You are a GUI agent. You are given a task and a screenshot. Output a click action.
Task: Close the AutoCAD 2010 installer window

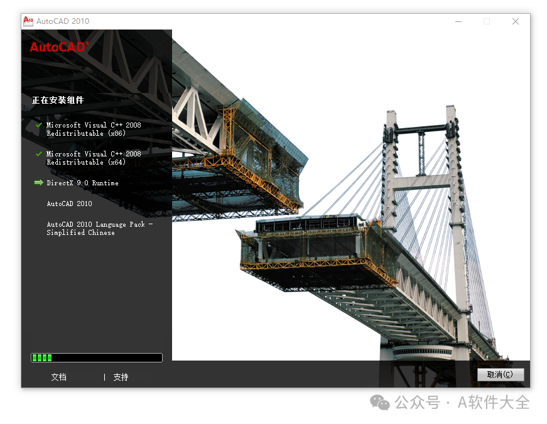pos(515,21)
